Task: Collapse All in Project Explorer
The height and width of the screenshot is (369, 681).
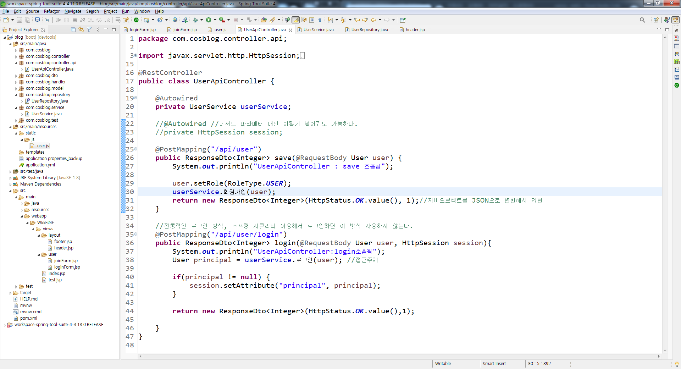Action: pos(73,29)
